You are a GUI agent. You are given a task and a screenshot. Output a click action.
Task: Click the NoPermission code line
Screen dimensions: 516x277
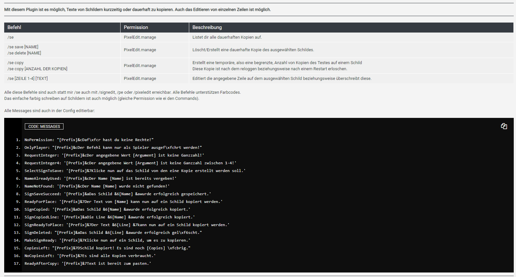(89, 140)
